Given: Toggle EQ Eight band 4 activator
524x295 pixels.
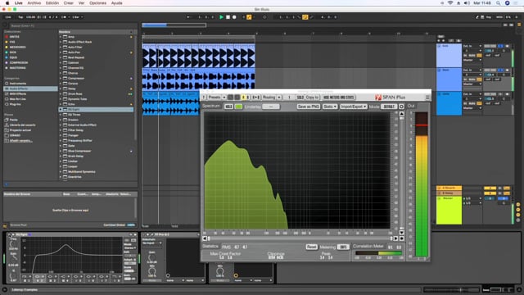Looking at the screenshot, I should point(64,280).
